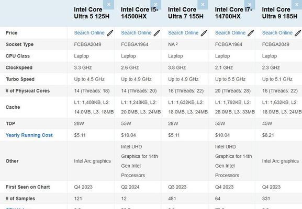
Task: Remove Intel Core Ultra 5 125H column
Action: click(109, 5)
